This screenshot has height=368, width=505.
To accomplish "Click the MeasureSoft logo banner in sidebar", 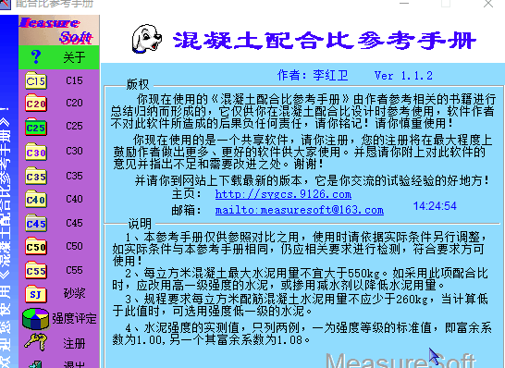I will click(59, 31).
